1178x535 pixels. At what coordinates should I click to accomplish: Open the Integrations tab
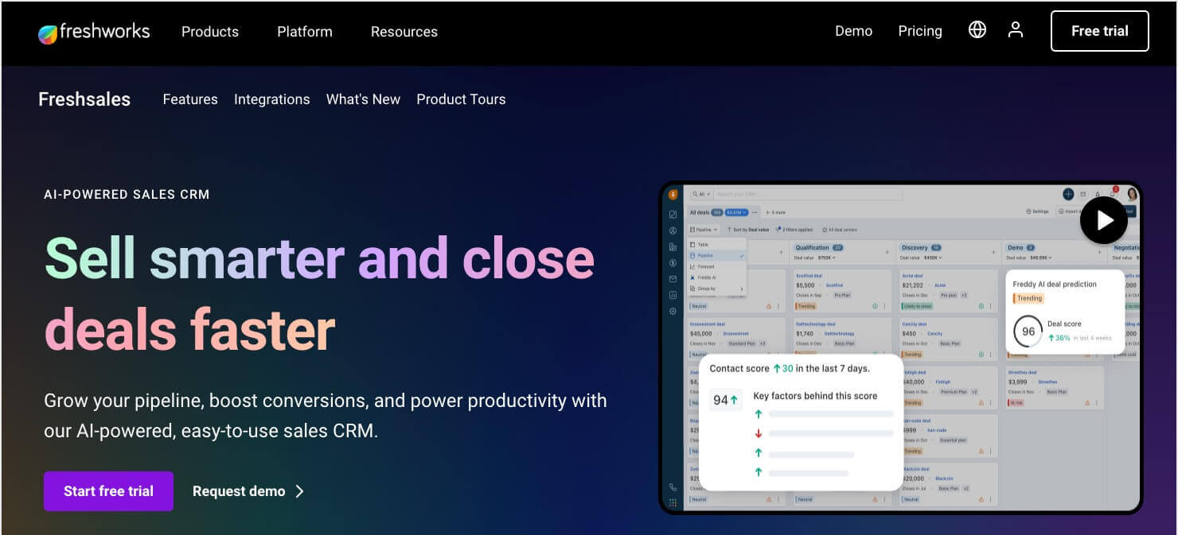tap(272, 99)
